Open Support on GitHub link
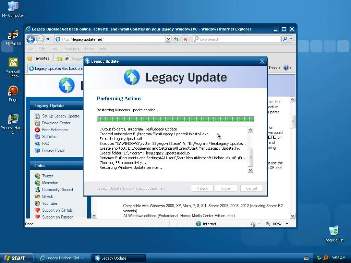The height and width of the screenshot is (263, 351). coord(57,210)
